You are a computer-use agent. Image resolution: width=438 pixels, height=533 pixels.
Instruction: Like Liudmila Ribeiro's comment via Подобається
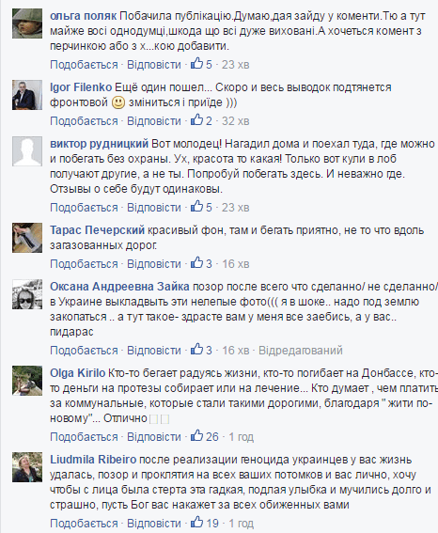(84, 523)
